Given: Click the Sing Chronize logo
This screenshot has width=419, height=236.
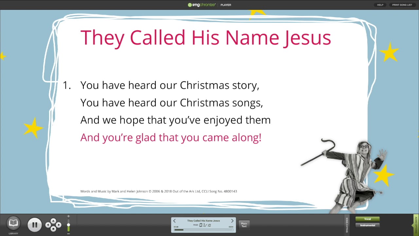Looking at the screenshot, I should [202, 5].
